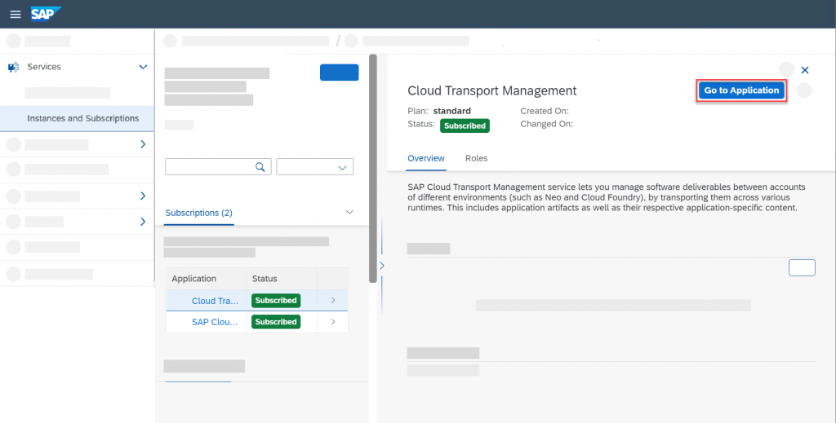The image size is (836, 423).
Task: Click the SAP Clou... row details arrow
Action: (333, 322)
